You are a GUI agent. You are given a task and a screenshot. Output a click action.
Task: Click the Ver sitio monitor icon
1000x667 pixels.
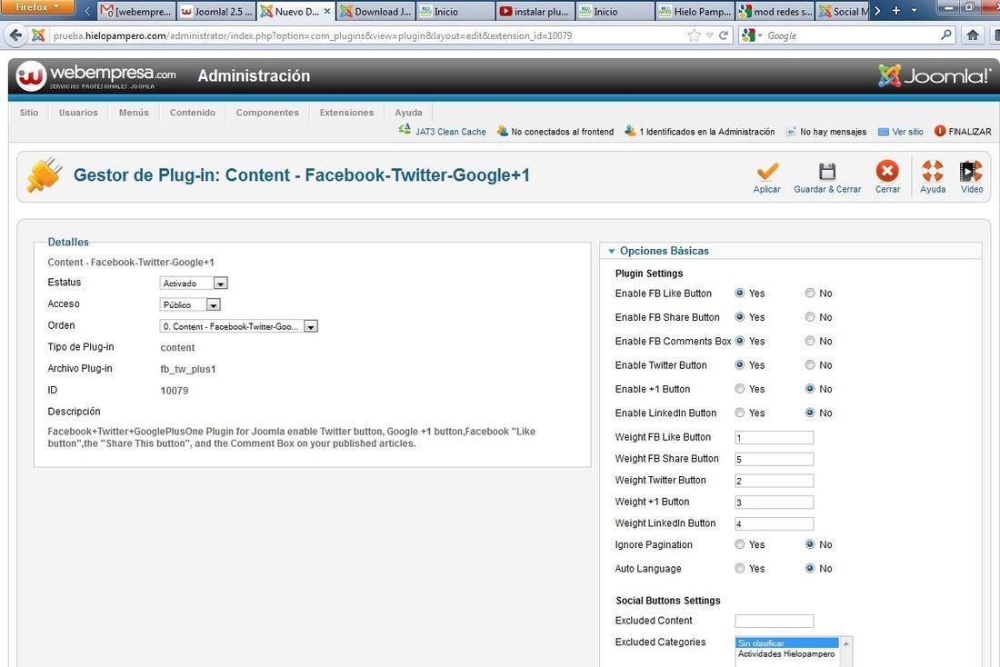pos(884,132)
